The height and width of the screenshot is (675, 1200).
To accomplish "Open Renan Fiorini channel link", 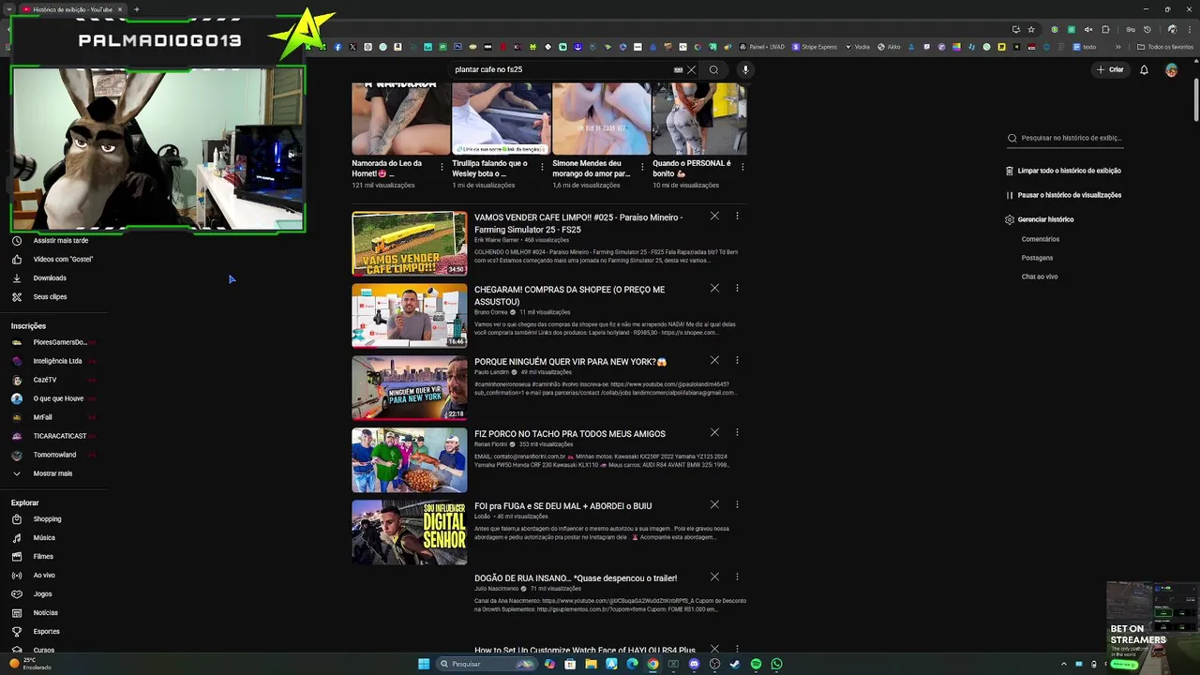I will coord(490,444).
